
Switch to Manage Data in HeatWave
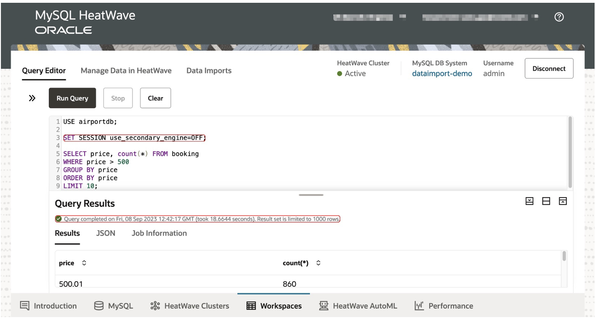126,70
